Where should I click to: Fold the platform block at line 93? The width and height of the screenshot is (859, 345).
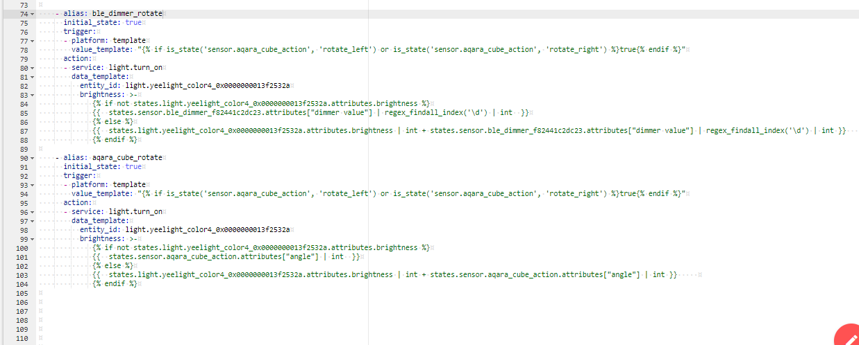coord(33,185)
